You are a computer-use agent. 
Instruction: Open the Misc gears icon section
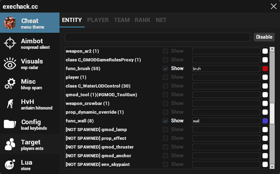point(10,84)
